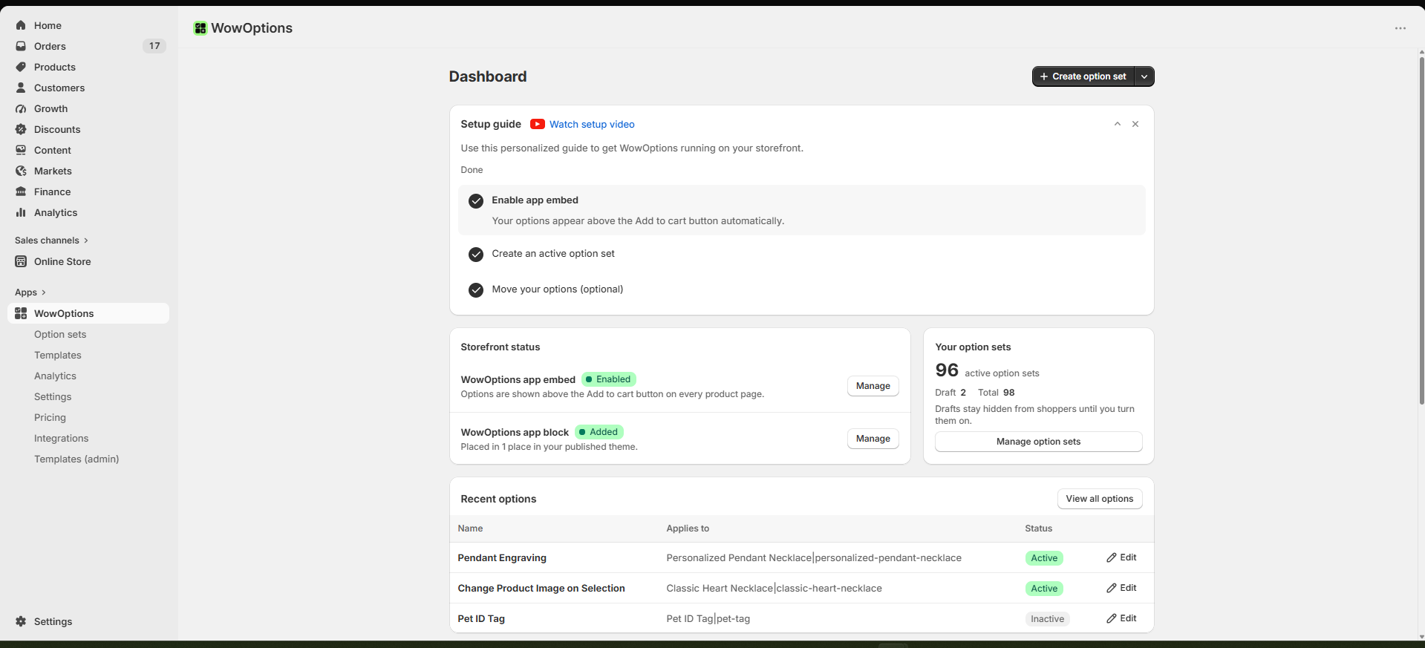The width and height of the screenshot is (1425, 648).
Task: Click the Growth icon in sidebar
Action: click(x=21, y=108)
